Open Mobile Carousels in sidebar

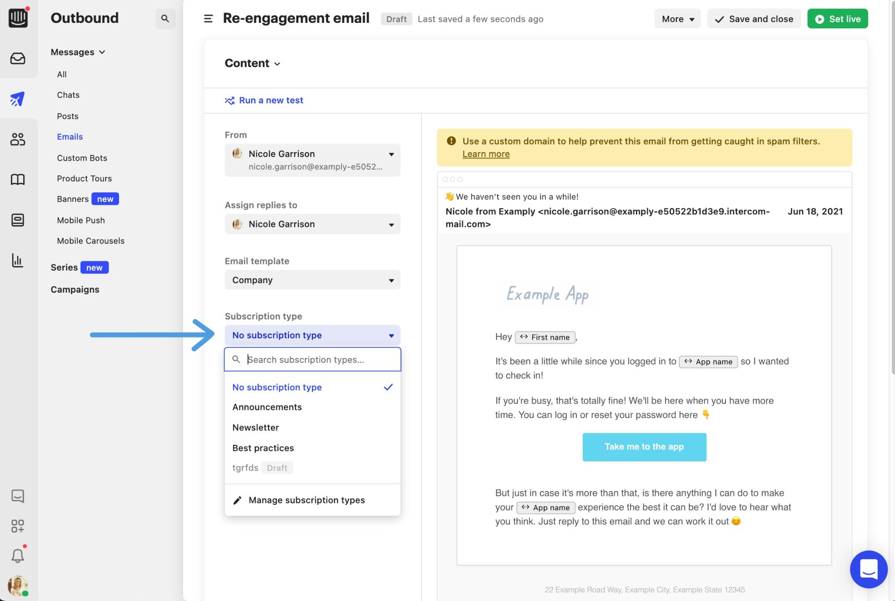tap(90, 241)
